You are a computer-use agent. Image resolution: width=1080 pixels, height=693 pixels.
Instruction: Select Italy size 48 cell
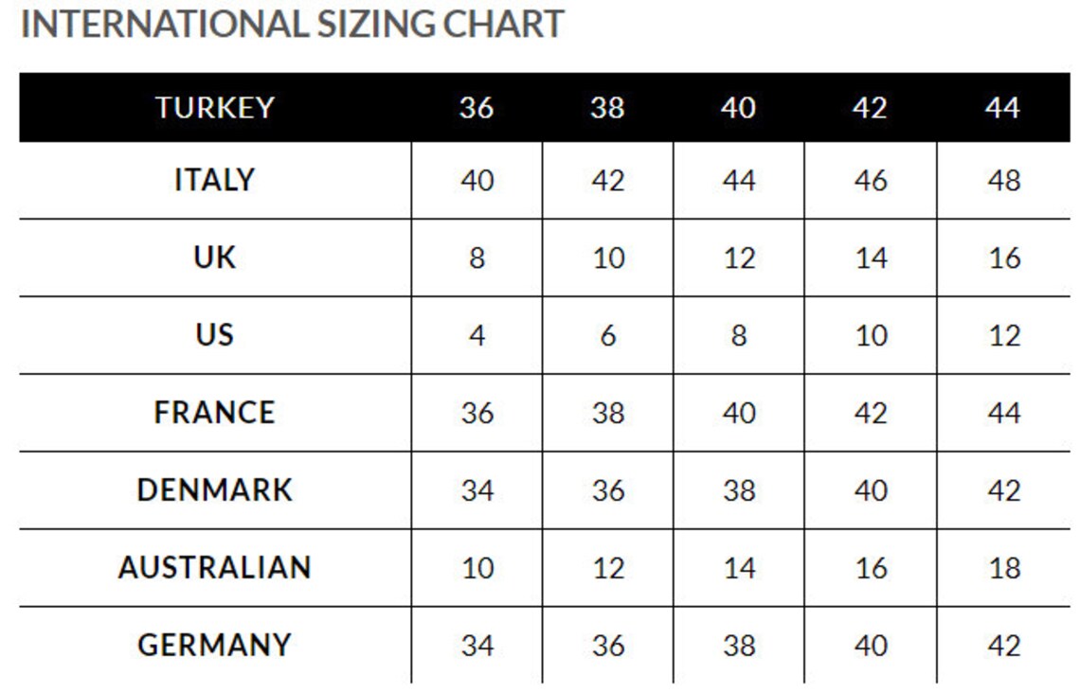1003,181
